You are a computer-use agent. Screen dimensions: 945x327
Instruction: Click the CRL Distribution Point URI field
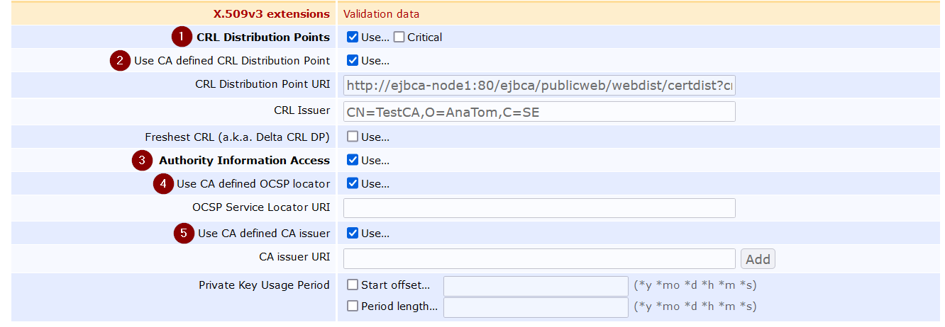point(539,85)
